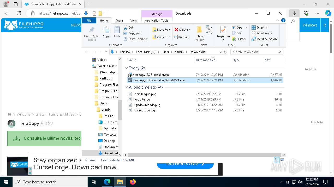Select teracopy-3.26-installer_WO-GVP1.exe file
Image resolution: width=334 pixels, height=187 pixels.
(205, 80)
